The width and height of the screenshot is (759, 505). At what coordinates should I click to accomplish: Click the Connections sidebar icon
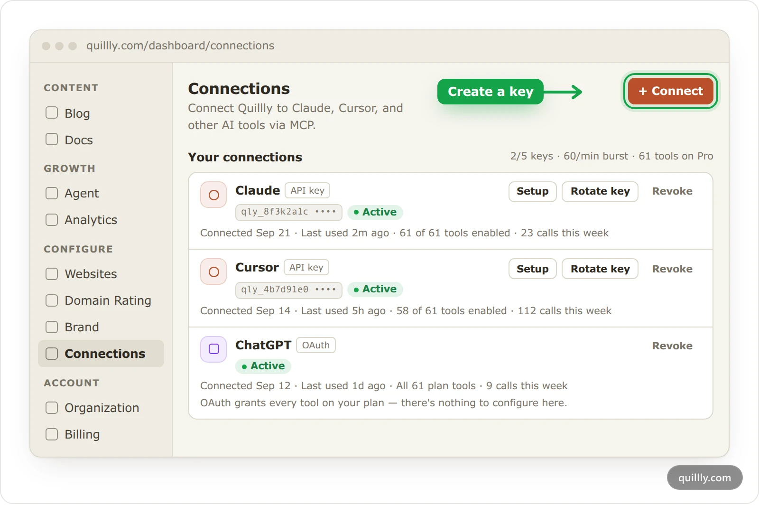52,354
